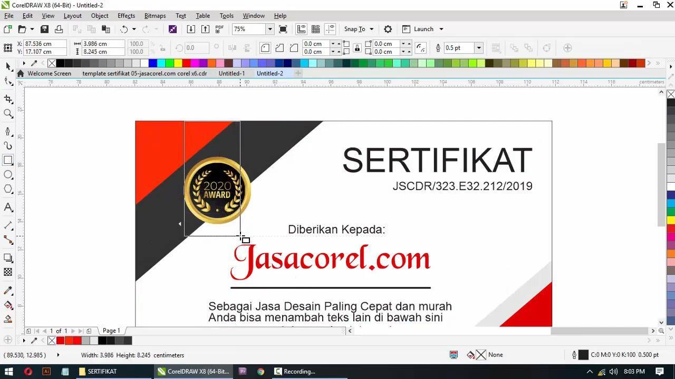Open the Object menu
This screenshot has width=675, height=379.
click(x=100, y=16)
